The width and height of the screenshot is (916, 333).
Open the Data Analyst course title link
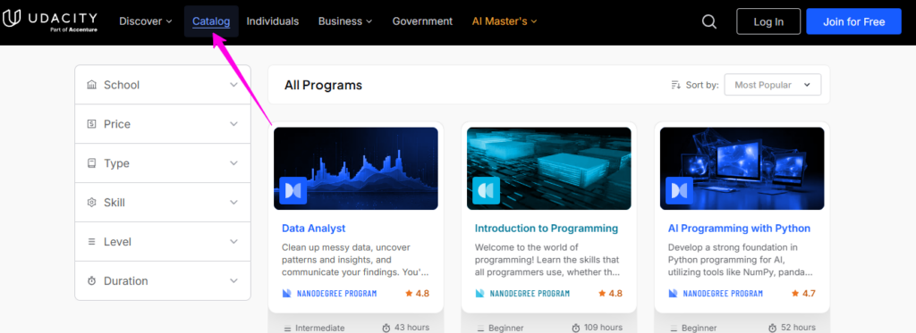(314, 228)
